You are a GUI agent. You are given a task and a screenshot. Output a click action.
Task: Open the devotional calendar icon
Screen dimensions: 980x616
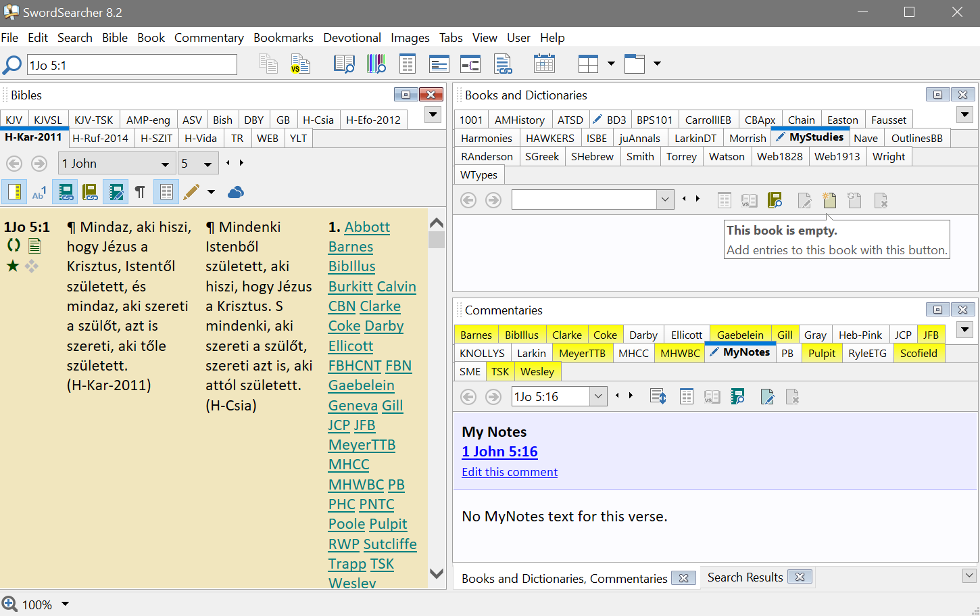544,65
